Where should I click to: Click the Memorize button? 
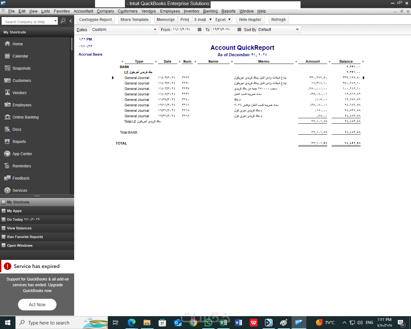tap(166, 20)
